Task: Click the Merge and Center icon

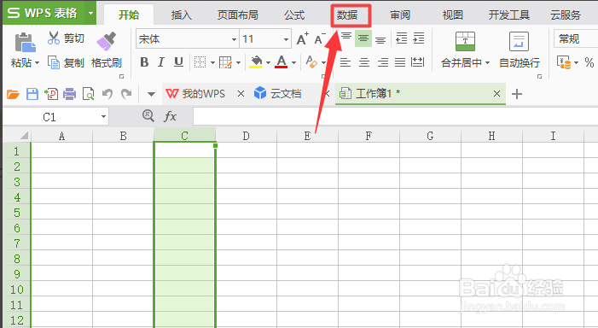Action: pos(465,41)
